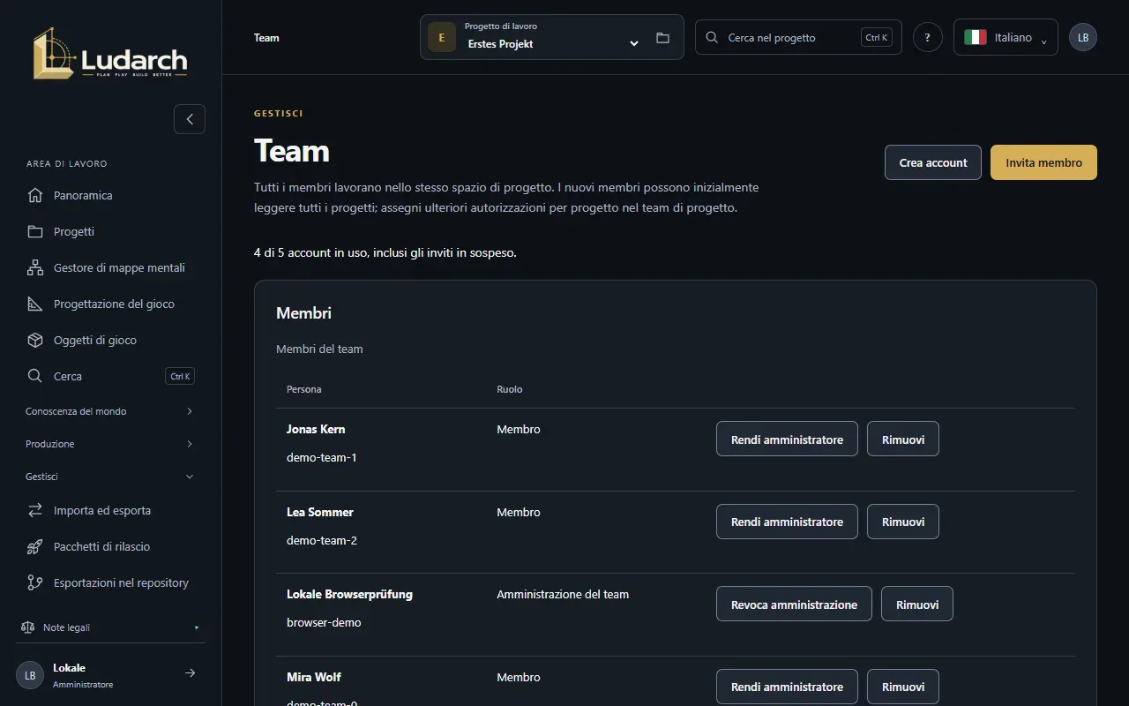Expand the Conoscenza del mondo section
The height and width of the screenshot is (706, 1129).
click(110, 411)
